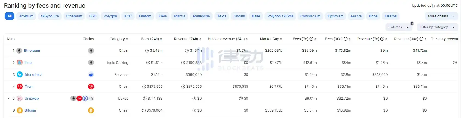Filter by the Aurora chain
Screen dimensions: 461x118
coord(356,16)
